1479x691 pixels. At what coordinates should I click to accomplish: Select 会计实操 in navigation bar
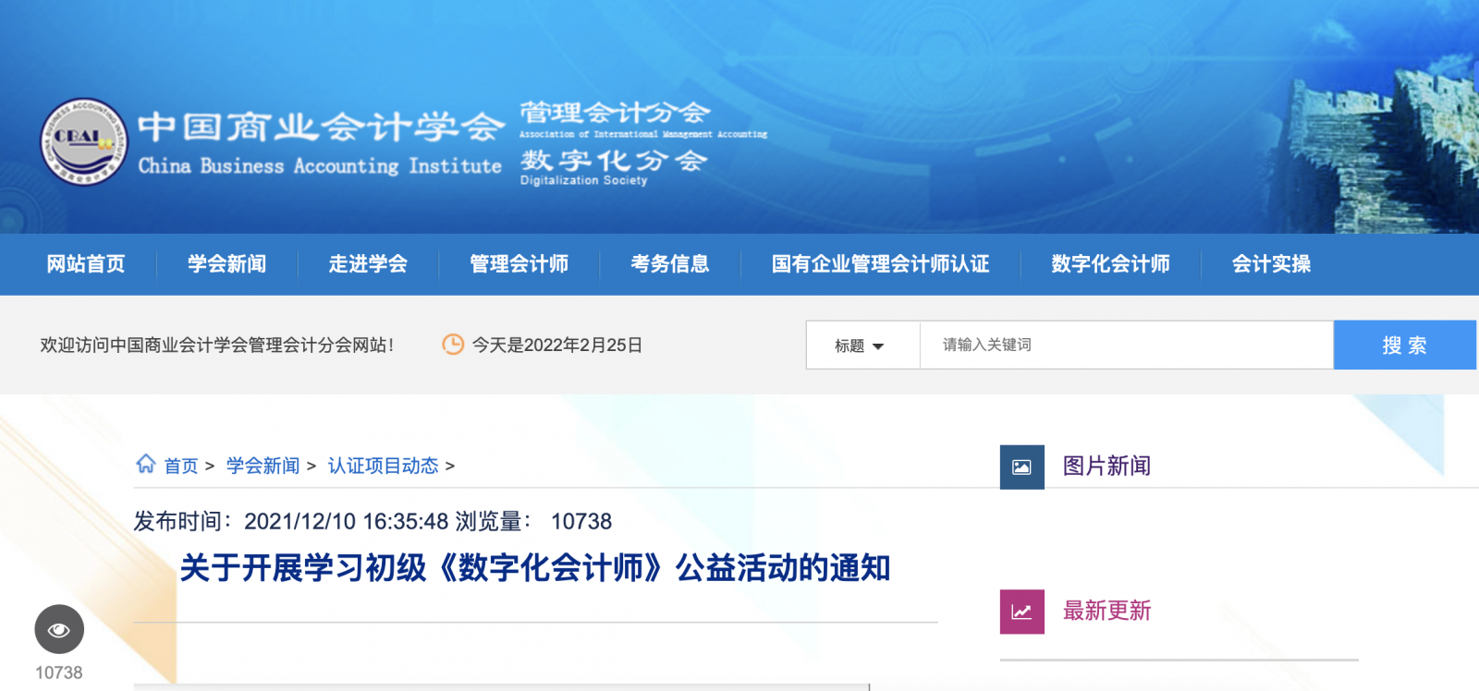(x=1271, y=264)
